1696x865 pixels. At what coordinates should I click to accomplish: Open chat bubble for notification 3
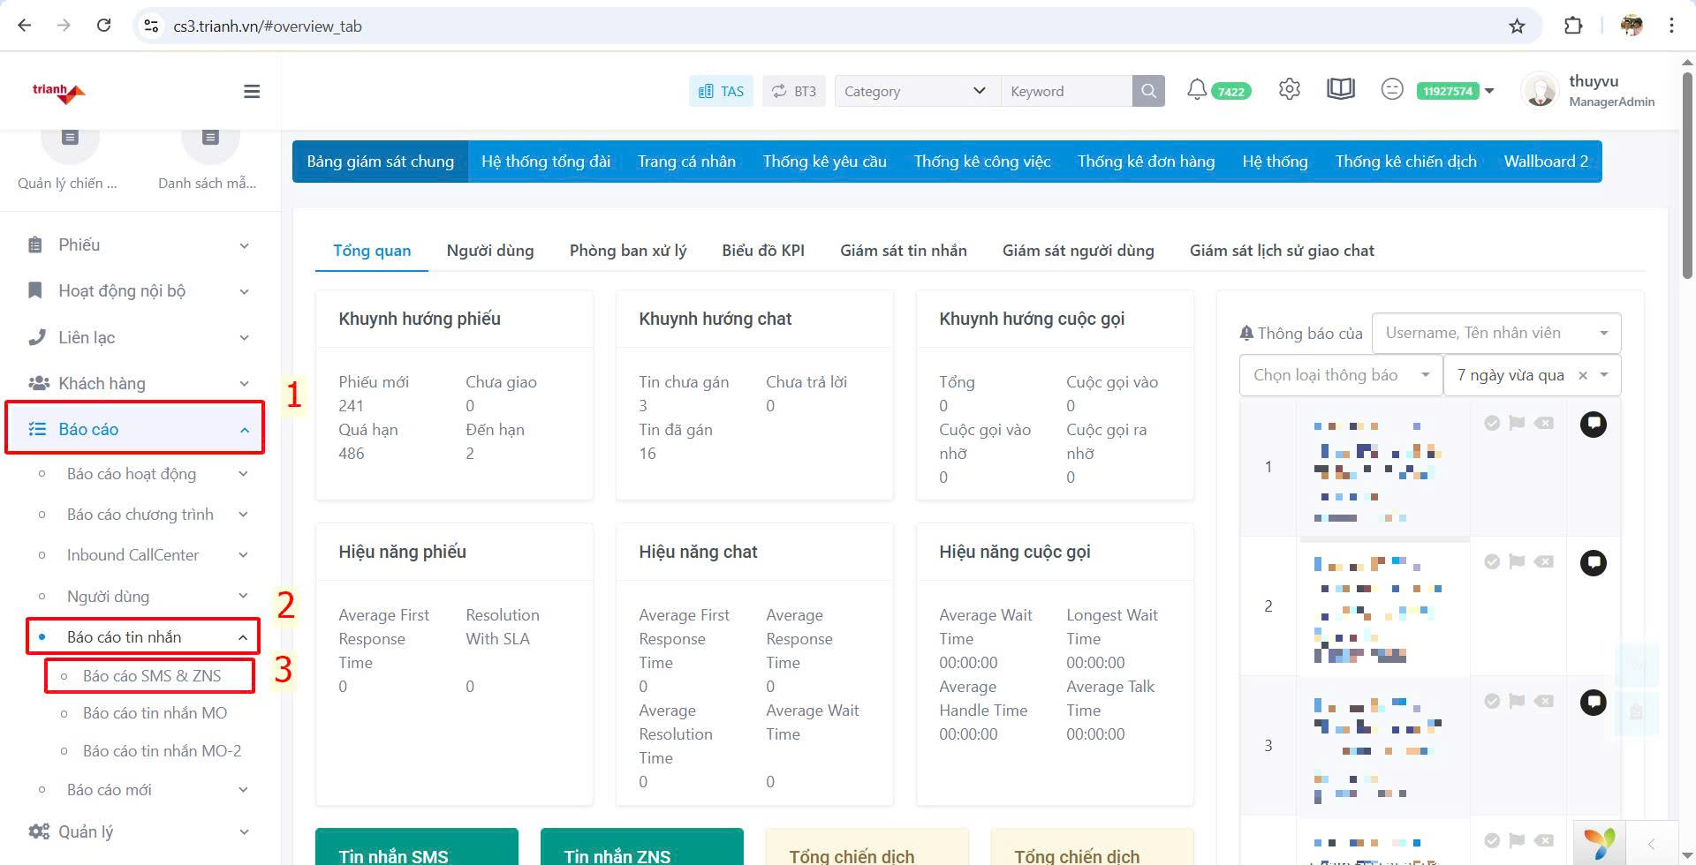(1594, 703)
